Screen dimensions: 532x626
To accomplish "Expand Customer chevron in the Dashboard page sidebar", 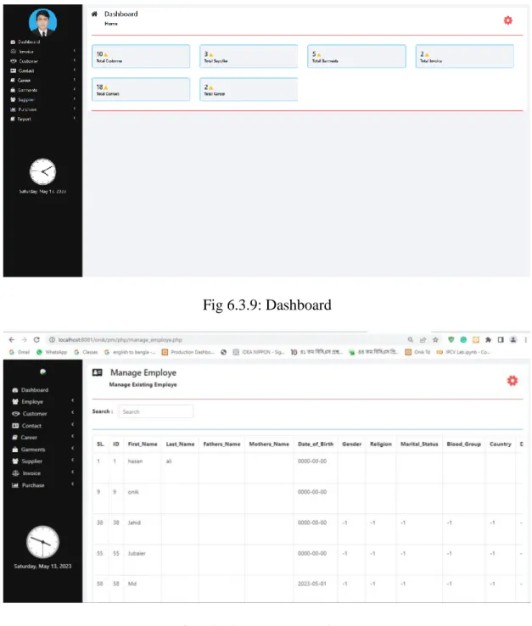I will click(75, 60).
